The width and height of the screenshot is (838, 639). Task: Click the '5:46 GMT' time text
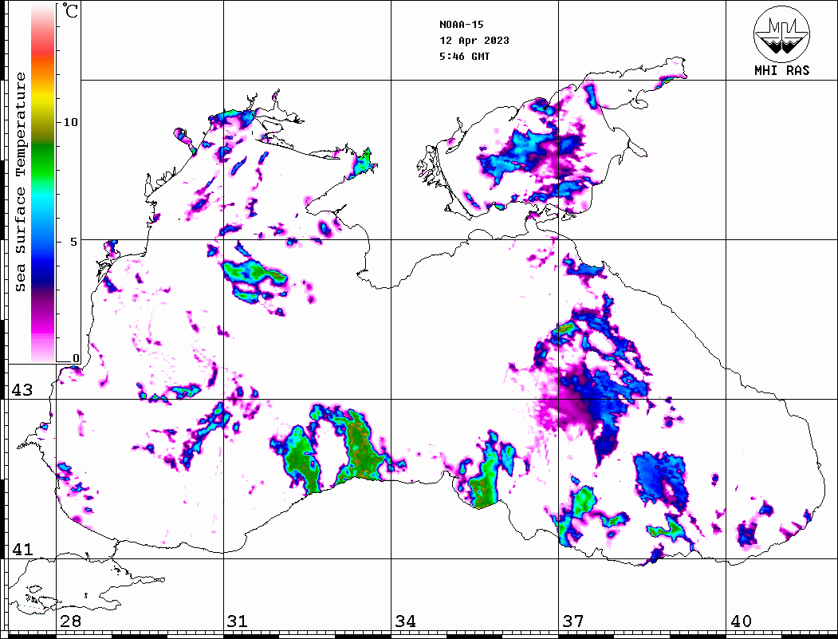464,56
